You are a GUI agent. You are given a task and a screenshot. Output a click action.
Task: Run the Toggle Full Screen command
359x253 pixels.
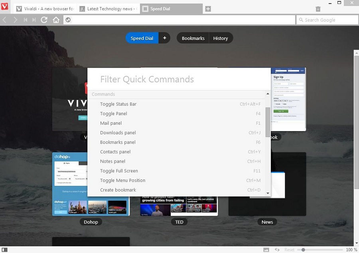[x=176, y=171]
